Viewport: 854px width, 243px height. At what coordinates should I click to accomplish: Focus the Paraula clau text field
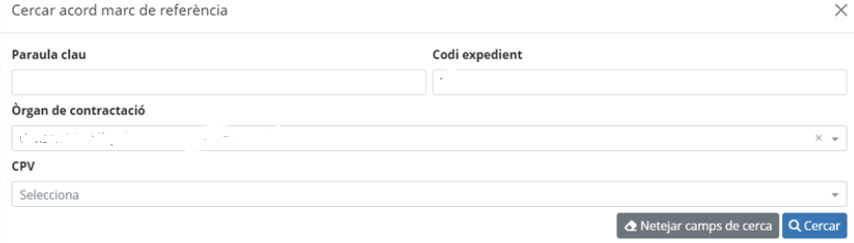click(x=219, y=82)
